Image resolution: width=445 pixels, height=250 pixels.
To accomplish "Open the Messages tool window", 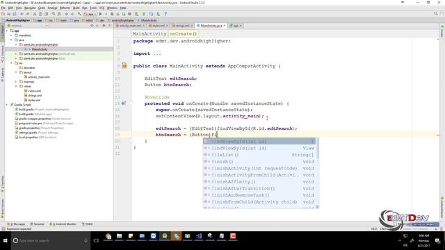I will 16,224.
